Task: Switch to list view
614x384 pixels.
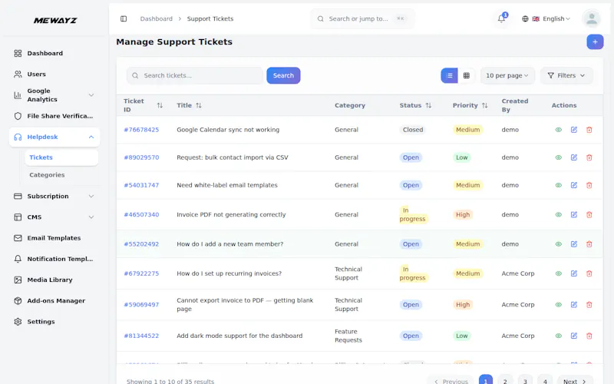Action: pyautogui.click(x=449, y=75)
